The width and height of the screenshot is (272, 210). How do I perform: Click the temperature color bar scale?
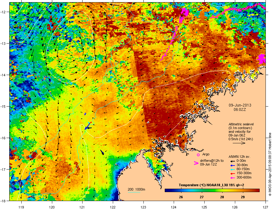pyautogui.click(x=212, y=191)
